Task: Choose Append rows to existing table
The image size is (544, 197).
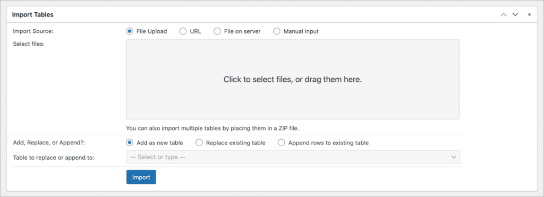Action: [282, 142]
